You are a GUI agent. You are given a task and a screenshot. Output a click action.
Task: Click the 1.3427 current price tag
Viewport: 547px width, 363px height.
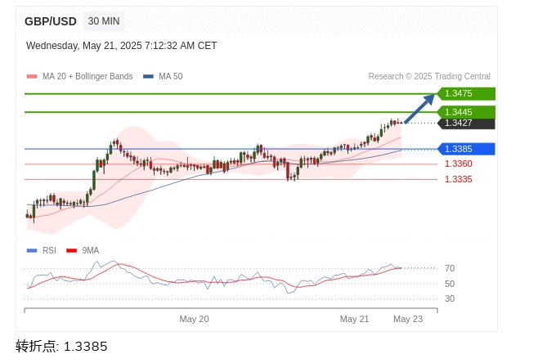pos(466,123)
